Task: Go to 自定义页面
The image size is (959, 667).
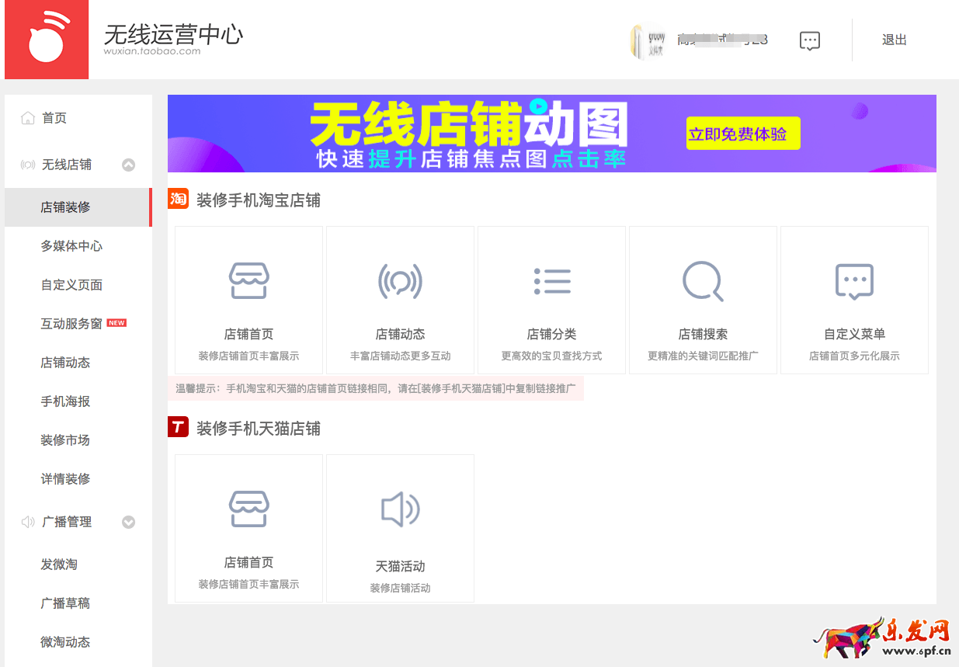Action: pos(71,285)
